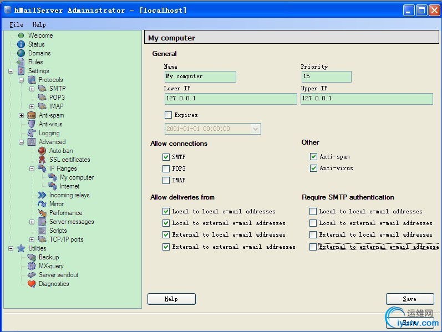Expand the Anti-spam tree node
442x332 pixels.
click(22, 115)
